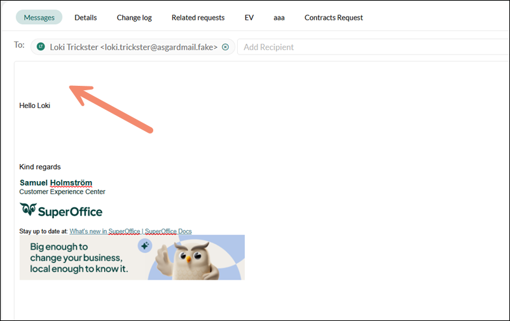Screen dimensions: 510x321
Task: Focus the Add Recipient field
Action: tap(369, 47)
